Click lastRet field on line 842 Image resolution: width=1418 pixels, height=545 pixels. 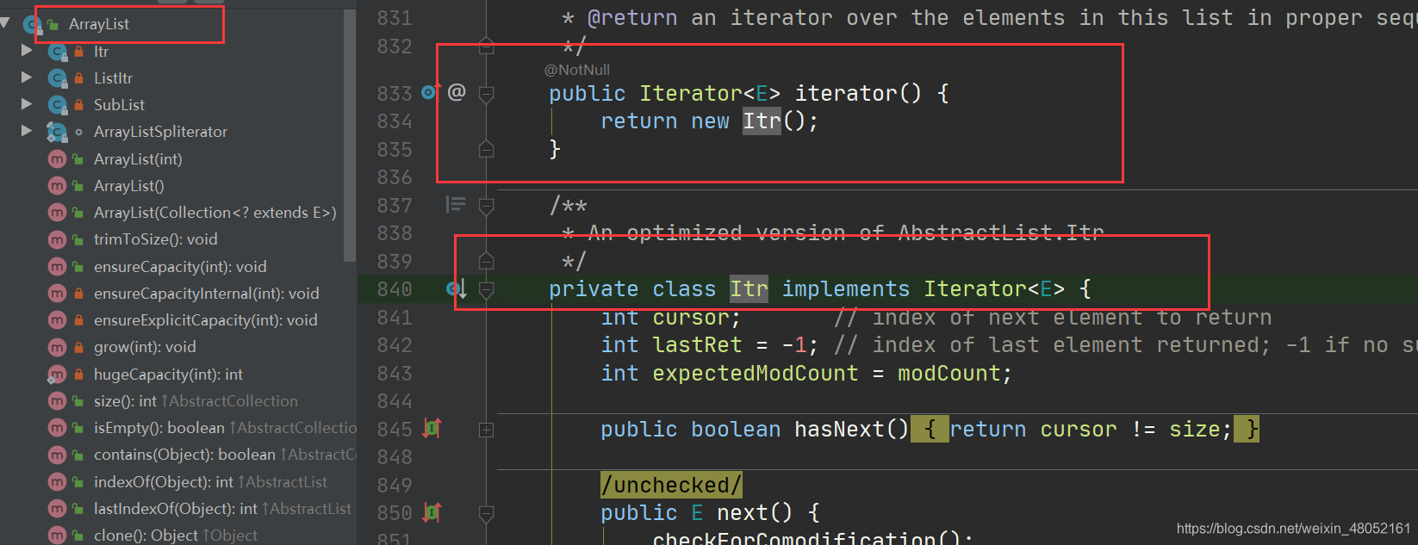(x=697, y=345)
